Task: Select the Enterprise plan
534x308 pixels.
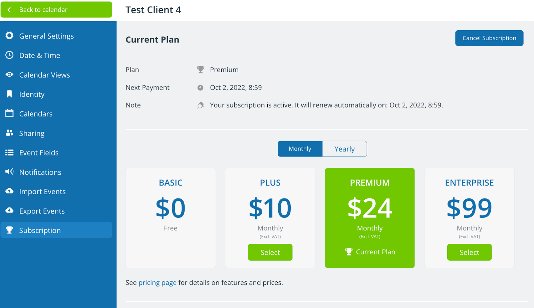Action: tap(469, 252)
